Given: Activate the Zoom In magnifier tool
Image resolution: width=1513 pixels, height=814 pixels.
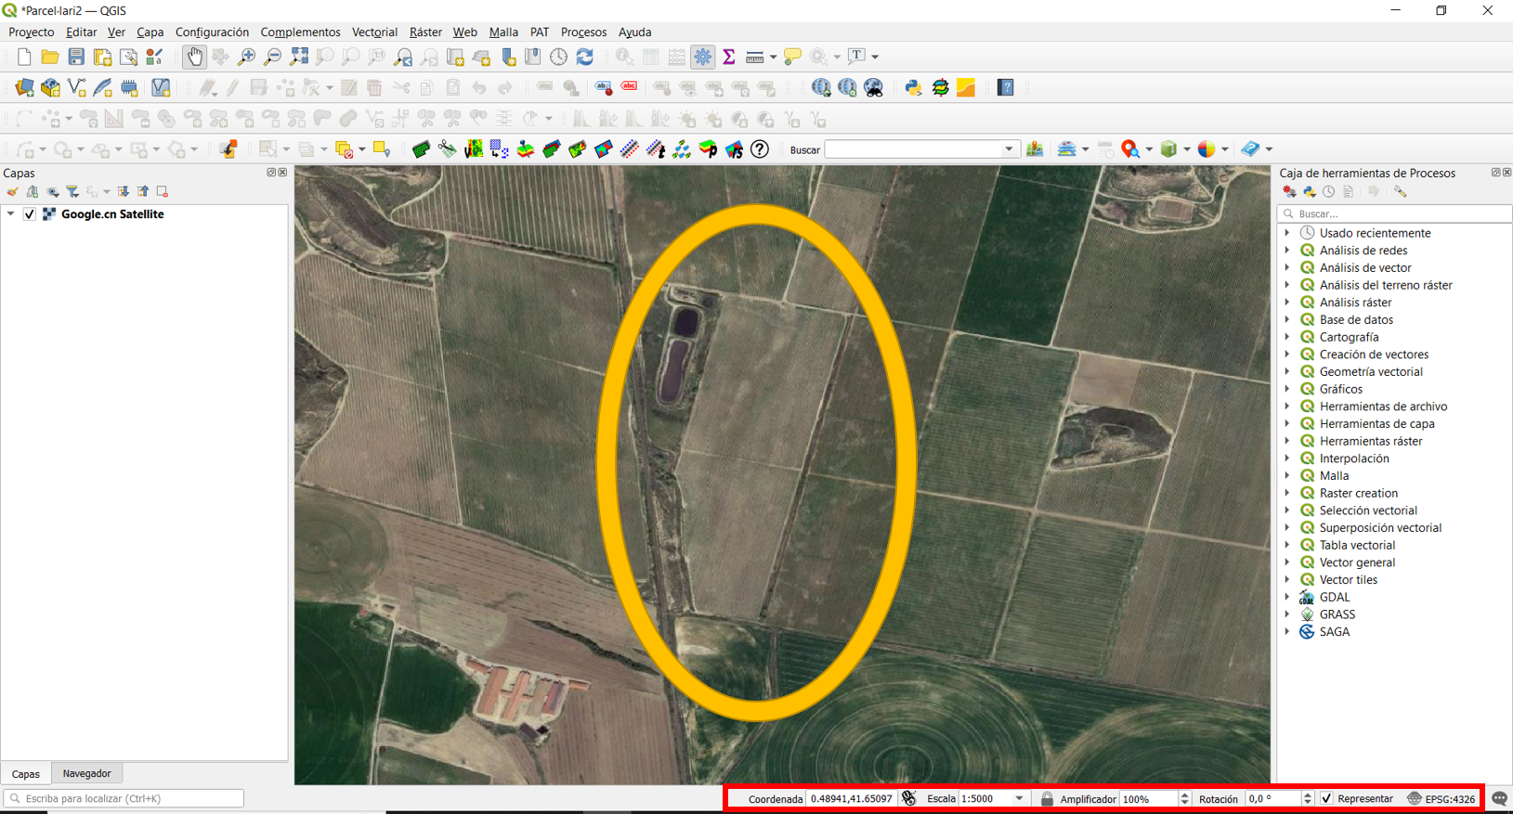Looking at the screenshot, I should [x=246, y=57].
